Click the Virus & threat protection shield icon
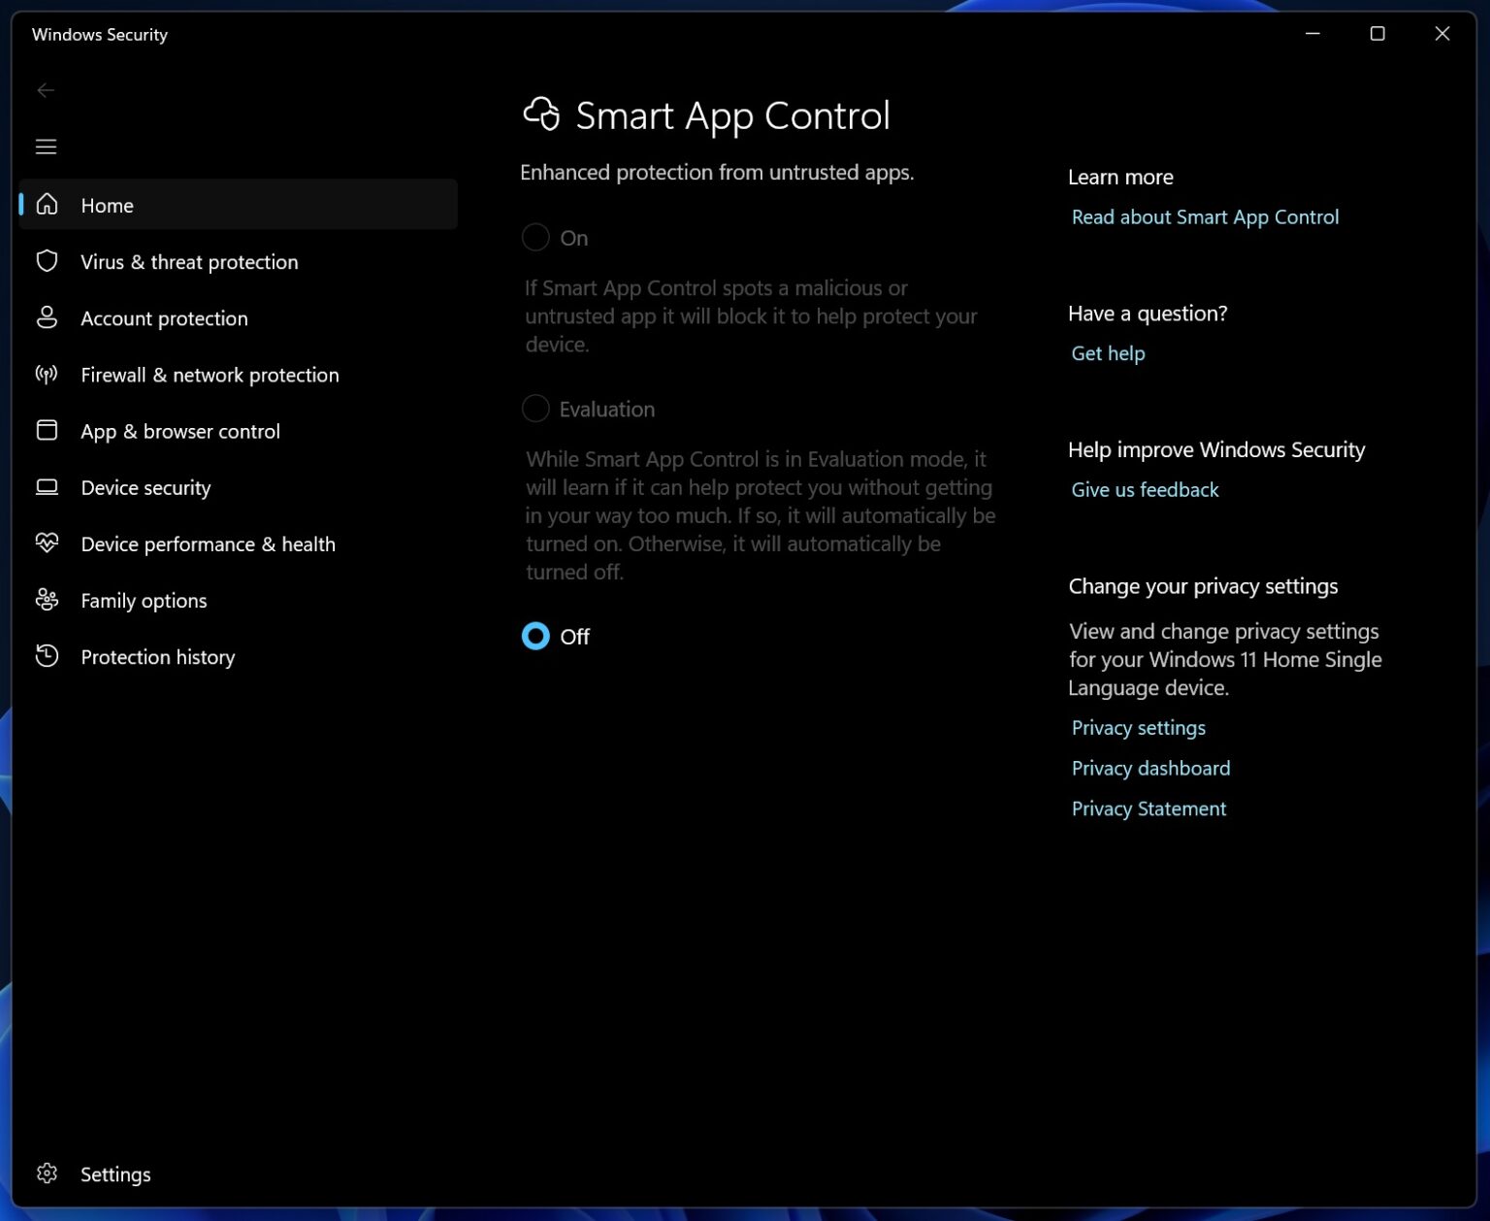 pos(47,261)
